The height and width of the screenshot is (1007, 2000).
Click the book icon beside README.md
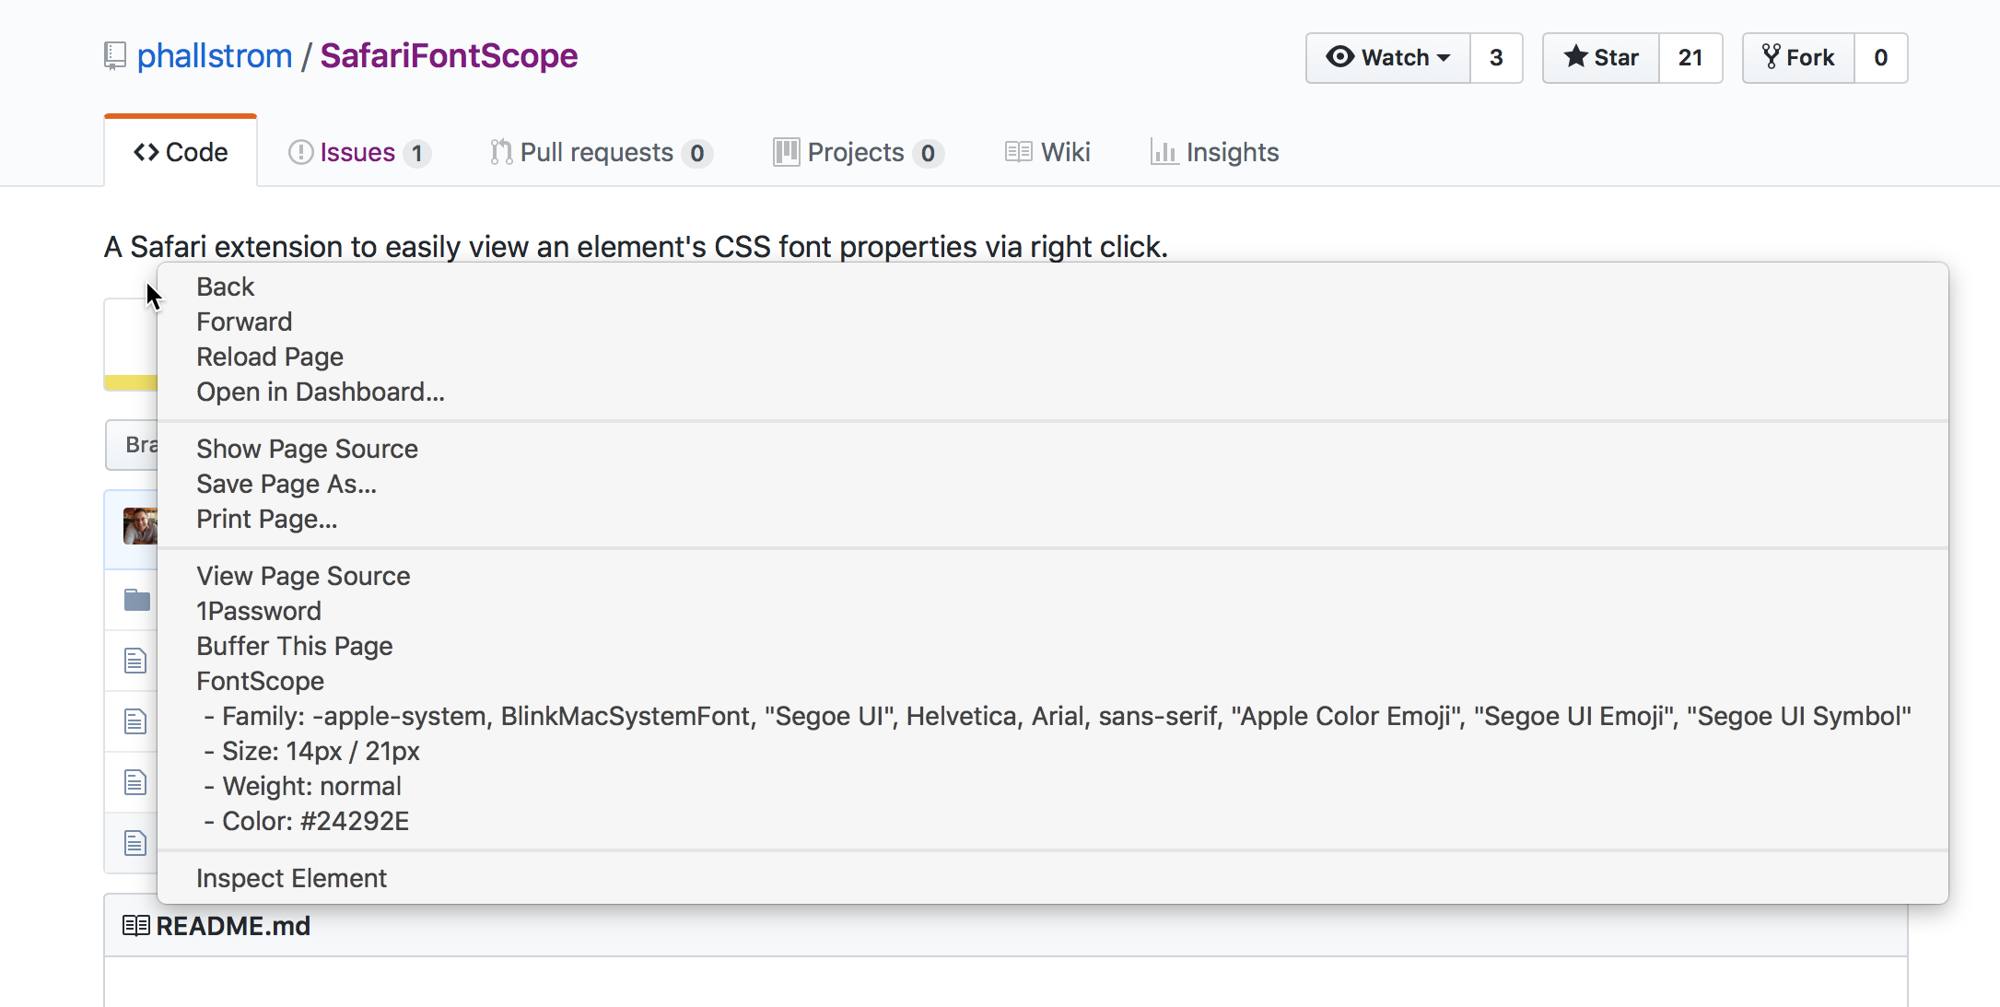135,925
